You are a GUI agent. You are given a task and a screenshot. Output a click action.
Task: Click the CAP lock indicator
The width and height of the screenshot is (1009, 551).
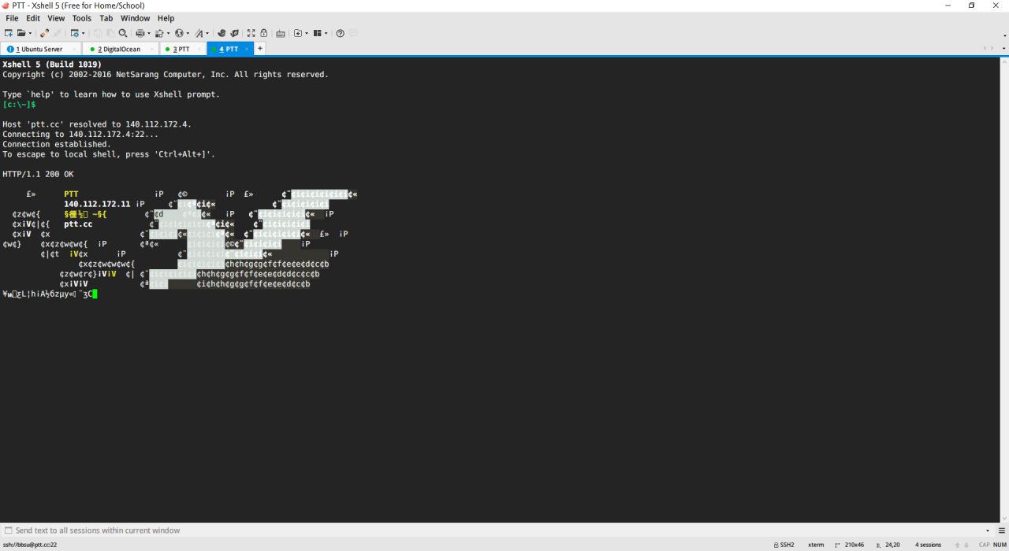[985, 545]
